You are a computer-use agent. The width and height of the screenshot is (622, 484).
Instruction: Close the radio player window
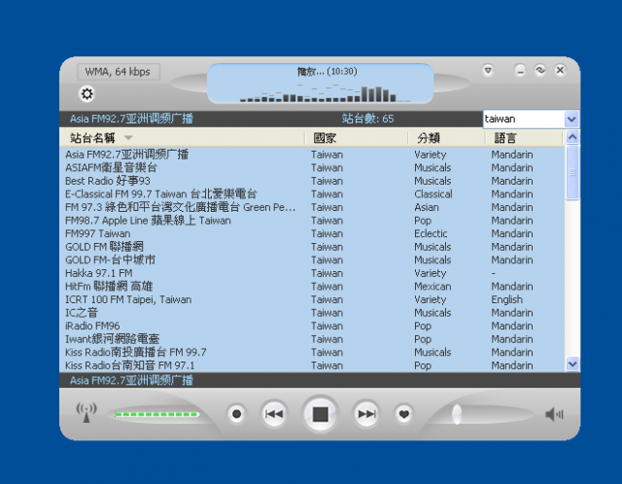[x=560, y=70]
